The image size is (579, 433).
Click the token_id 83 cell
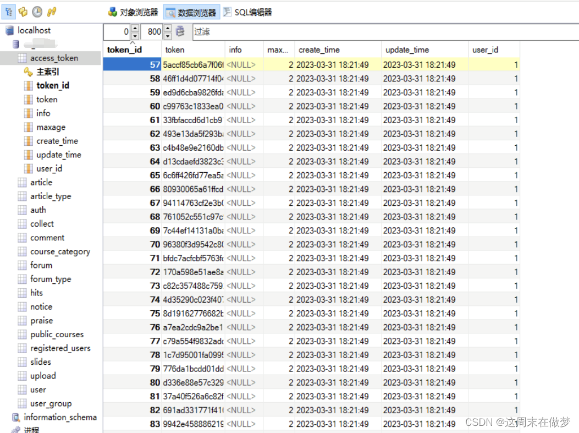tap(132, 424)
